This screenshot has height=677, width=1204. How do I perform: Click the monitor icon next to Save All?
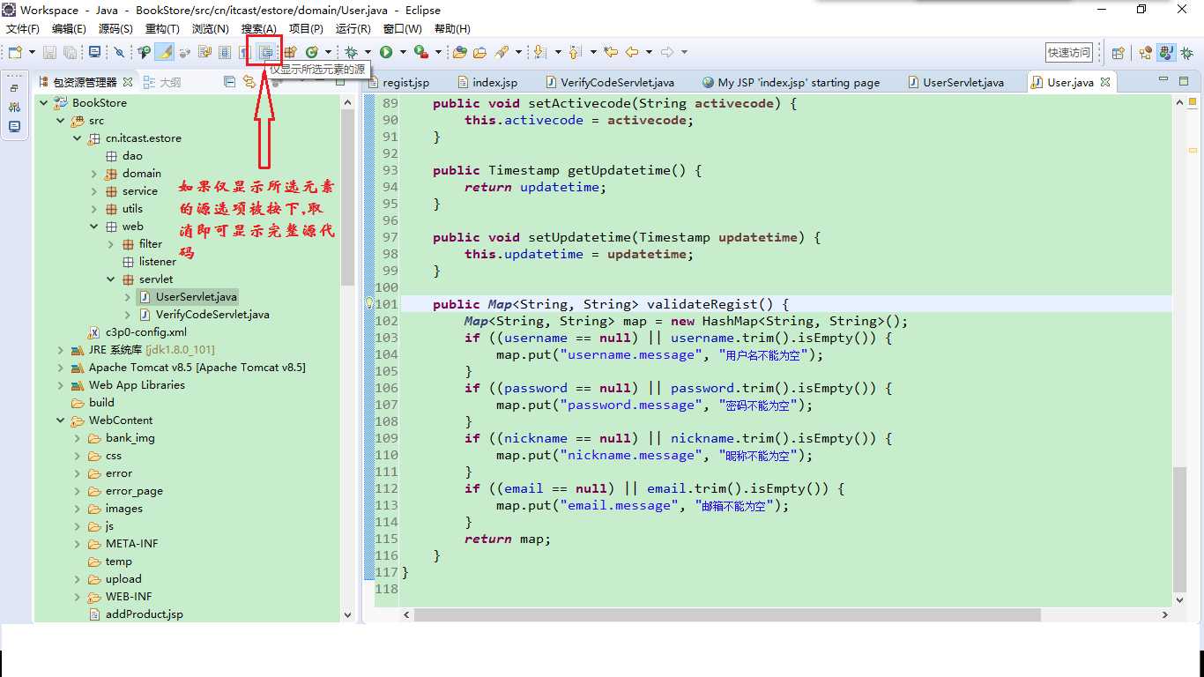click(x=94, y=52)
